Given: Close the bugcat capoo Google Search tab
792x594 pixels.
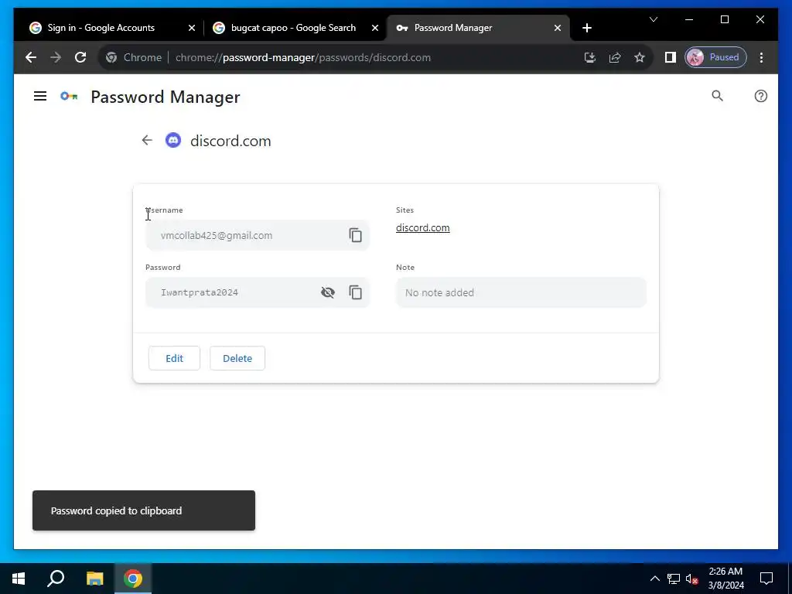Looking at the screenshot, I should (375, 28).
